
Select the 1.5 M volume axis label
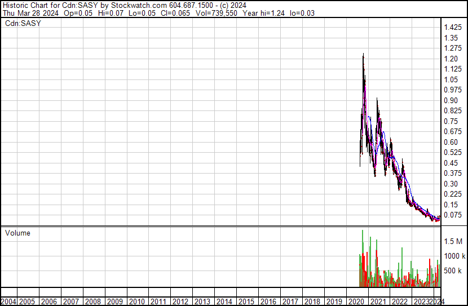(x=453, y=241)
